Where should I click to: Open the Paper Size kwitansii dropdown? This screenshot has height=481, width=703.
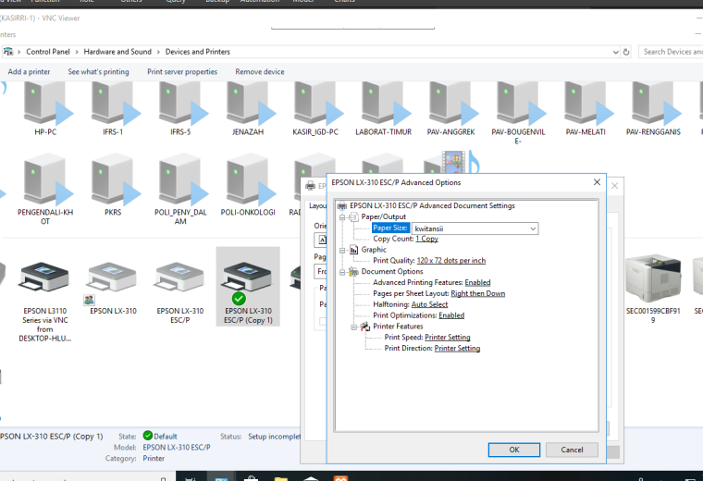pos(475,228)
